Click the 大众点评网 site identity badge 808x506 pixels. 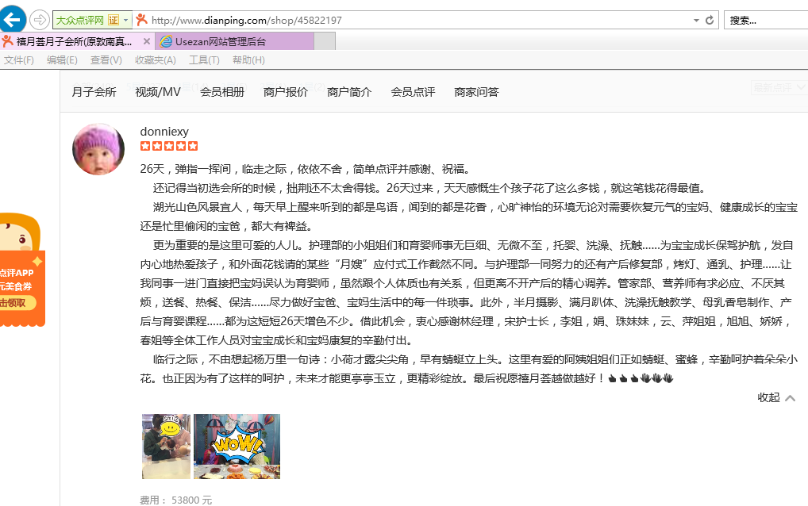(85, 18)
